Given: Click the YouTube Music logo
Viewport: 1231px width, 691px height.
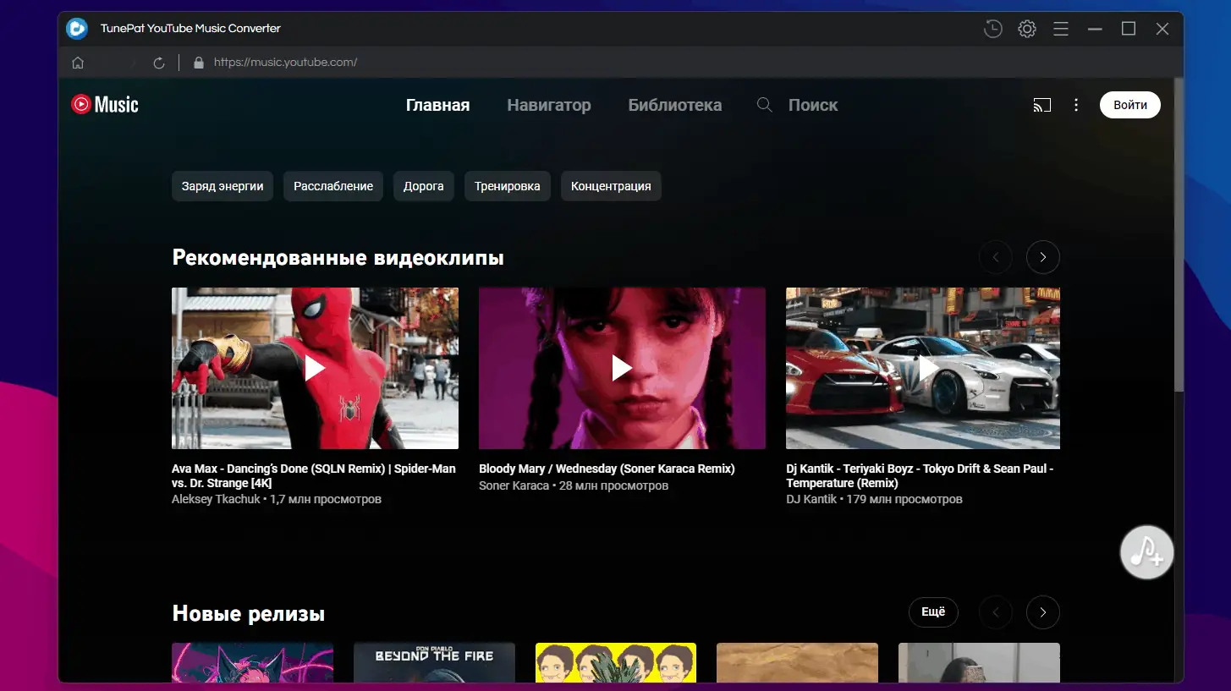Looking at the screenshot, I should point(103,104).
